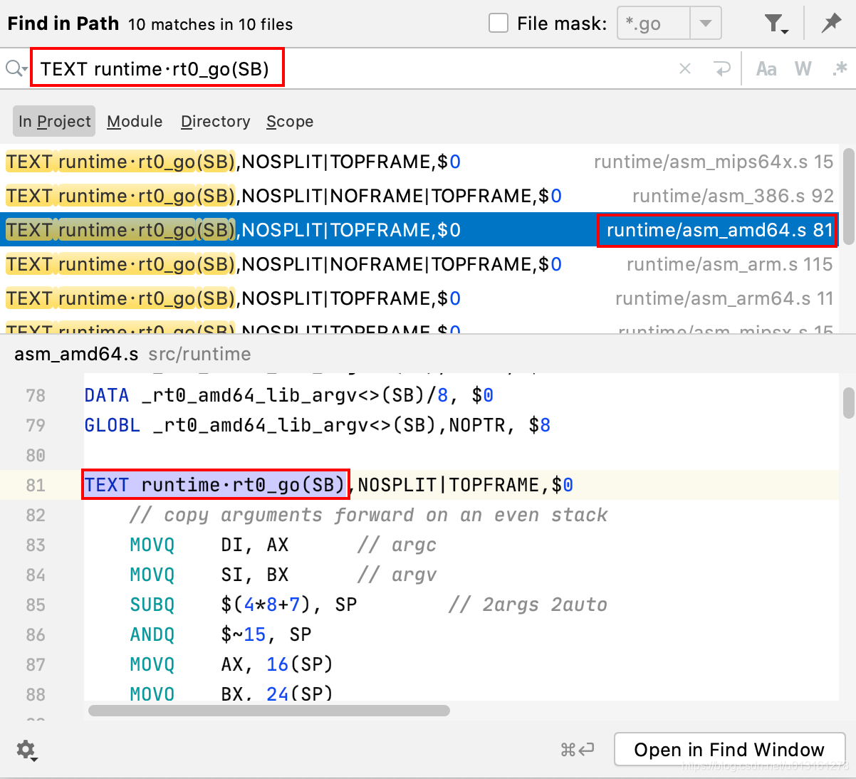The height and width of the screenshot is (779, 856).
Task: Click the comment 'copy arguments forward' line
Action: coord(368,515)
